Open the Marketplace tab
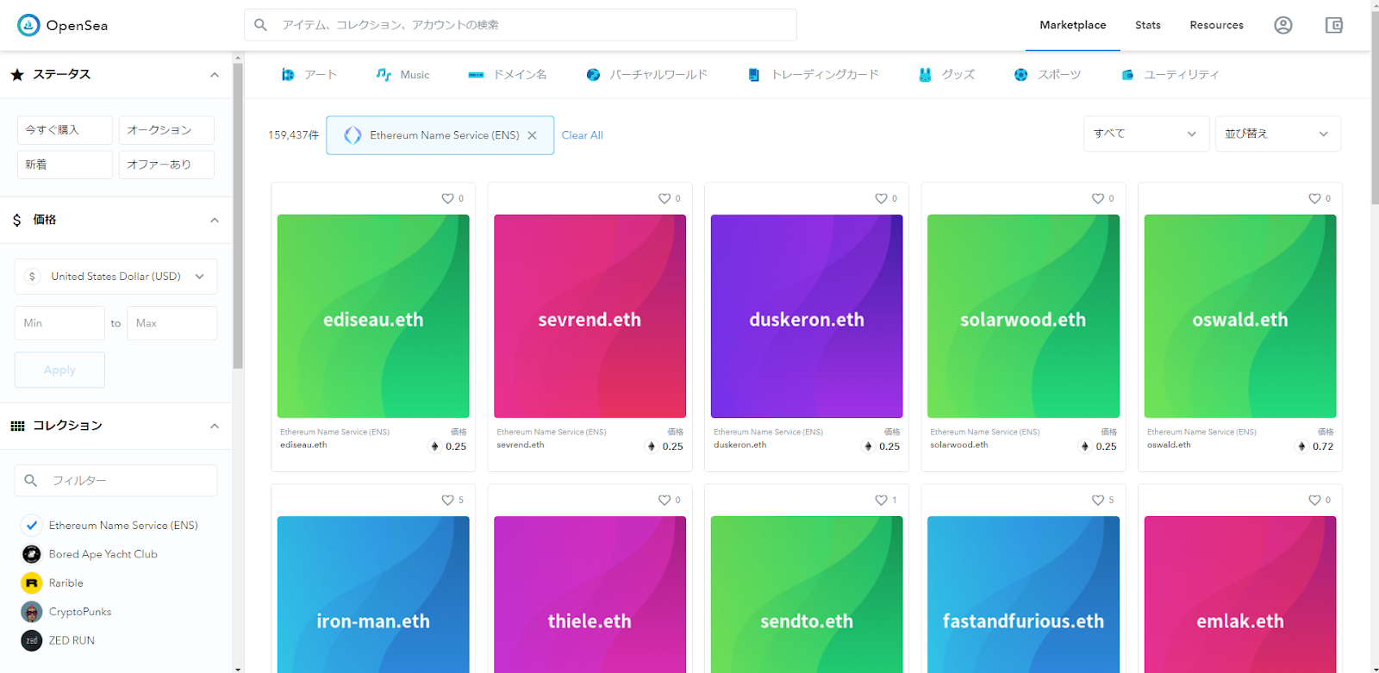Screen dimensions: 1379x673 [1073, 25]
